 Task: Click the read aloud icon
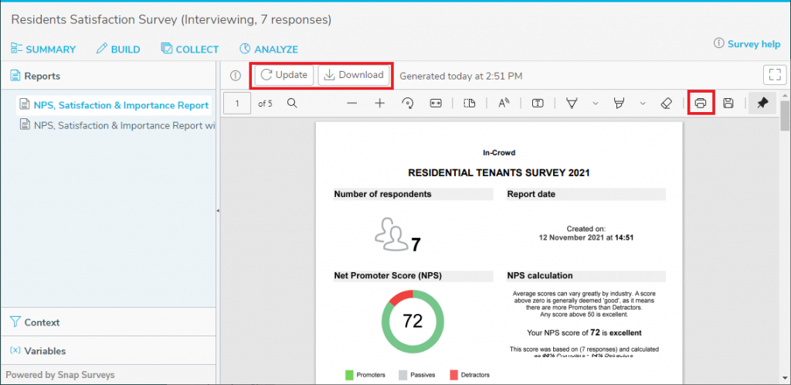point(504,104)
